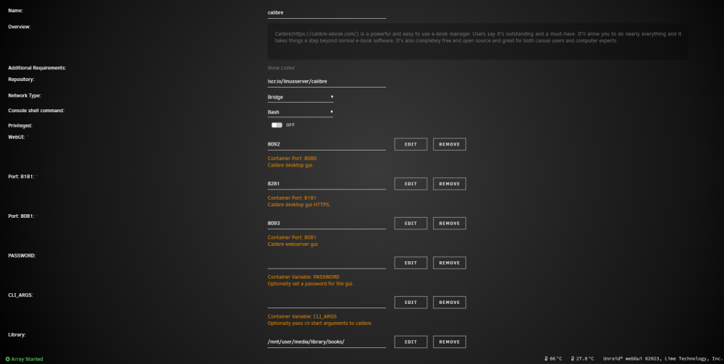Click 'Calibre webserver gui.' description

click(293, 244)
